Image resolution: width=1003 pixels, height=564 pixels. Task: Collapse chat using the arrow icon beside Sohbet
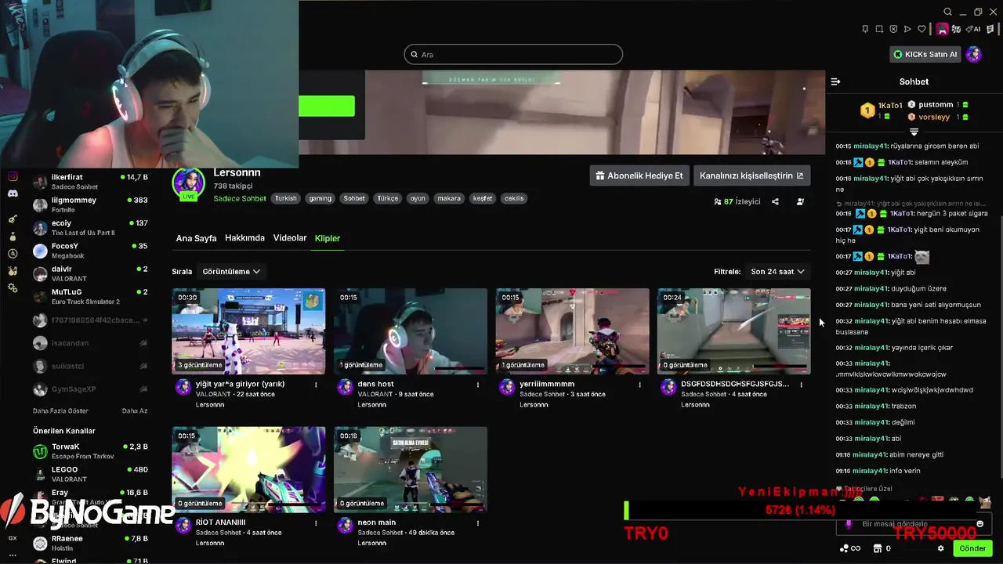tap(835, 81)
